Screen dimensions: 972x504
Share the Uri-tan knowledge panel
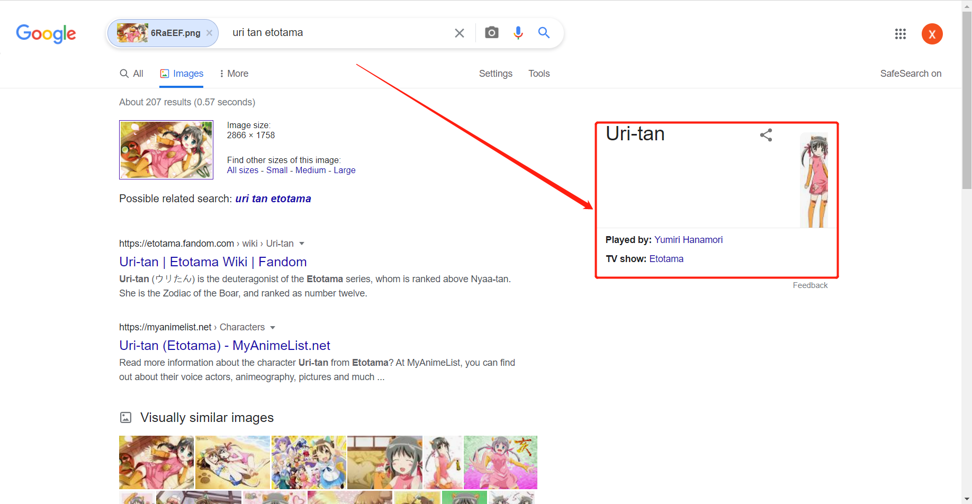(x=766, y=135)
